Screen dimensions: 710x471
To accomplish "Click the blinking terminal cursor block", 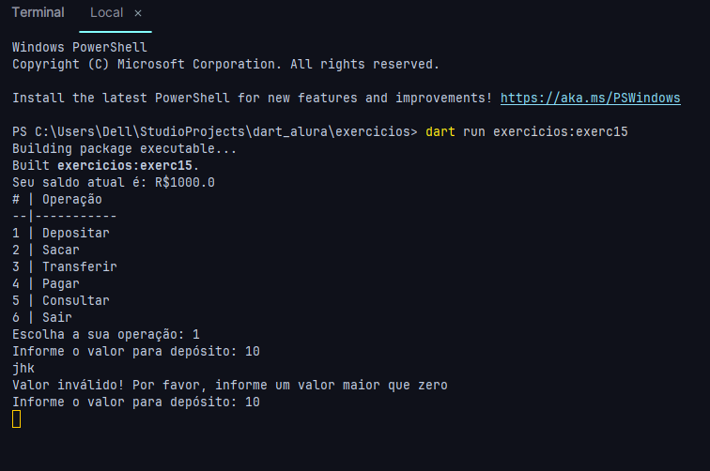I will [16, 418].
